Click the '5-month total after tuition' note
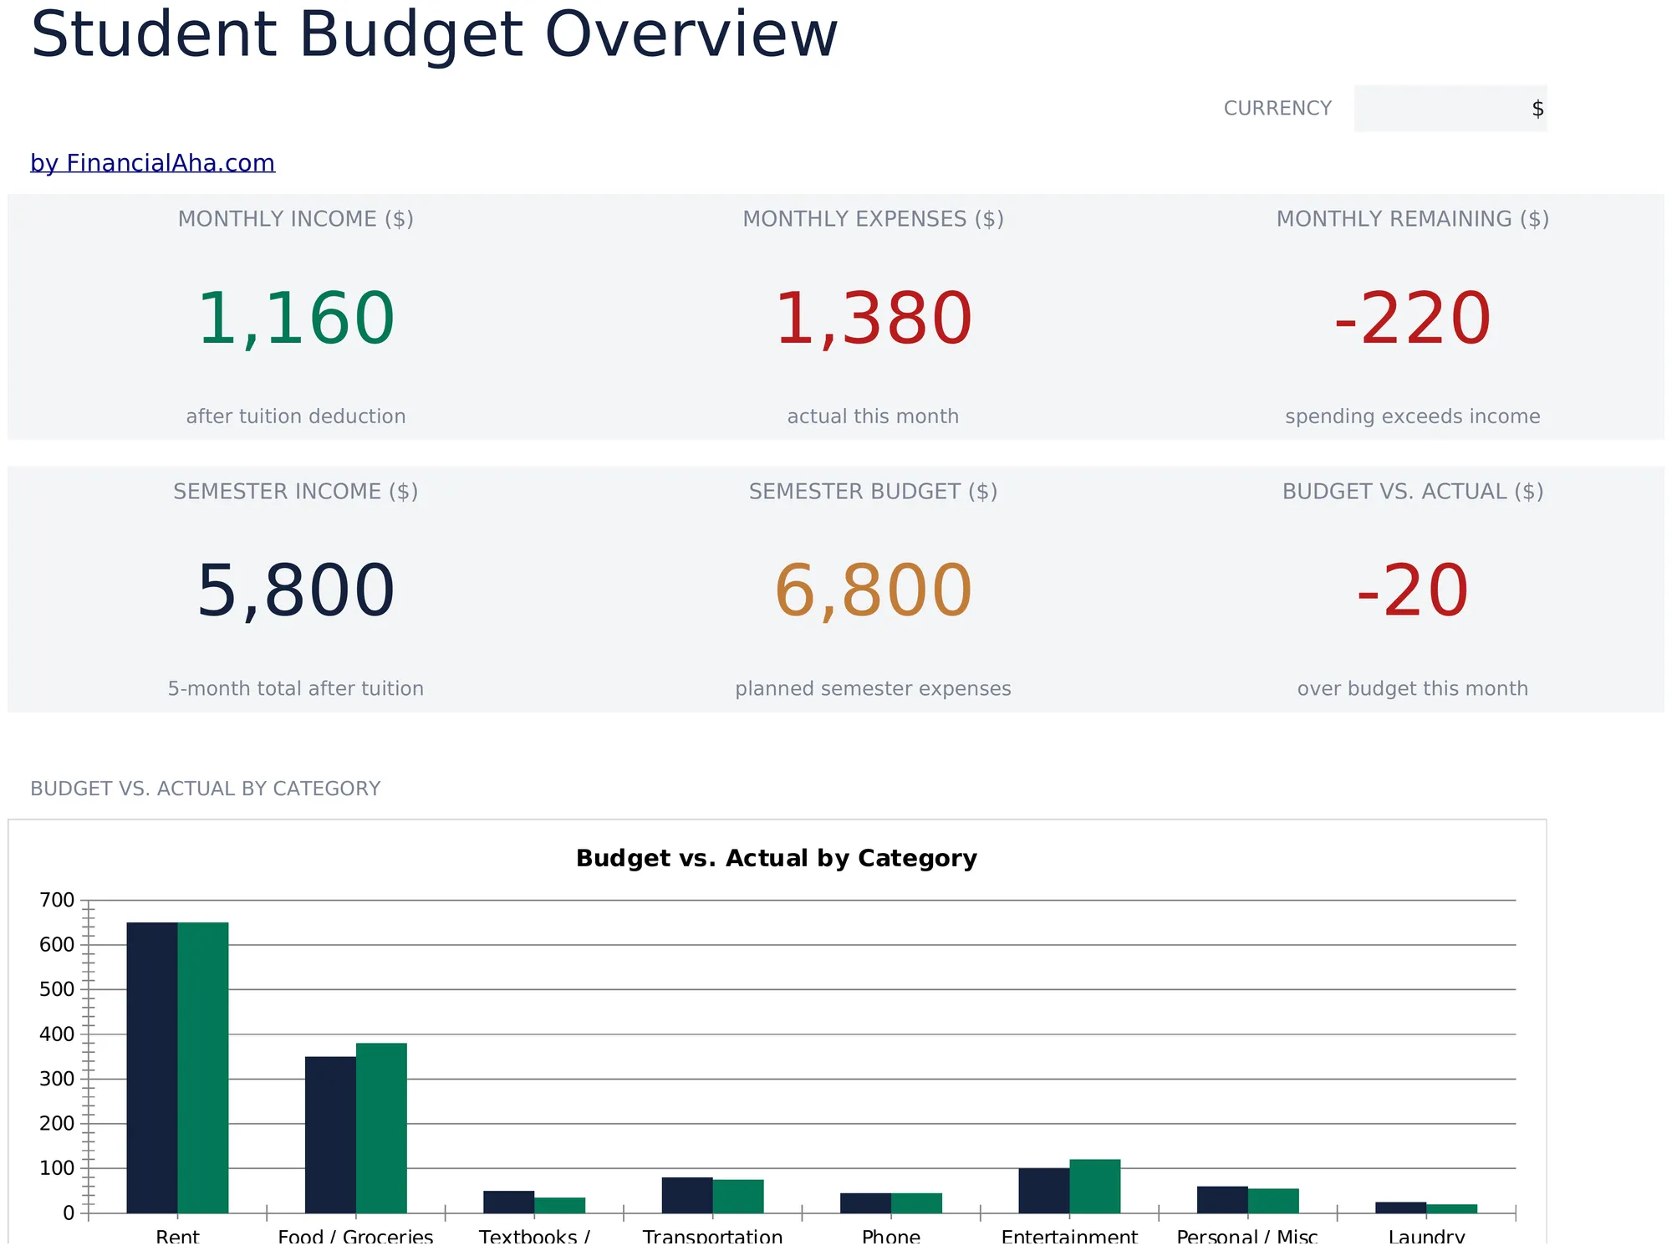 296,689
